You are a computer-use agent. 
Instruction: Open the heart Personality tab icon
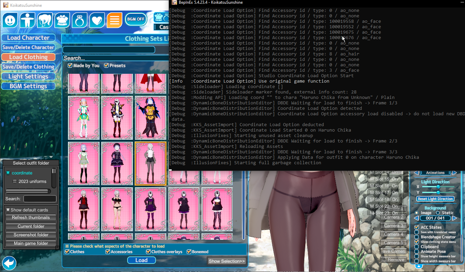[x=97, y=20]
